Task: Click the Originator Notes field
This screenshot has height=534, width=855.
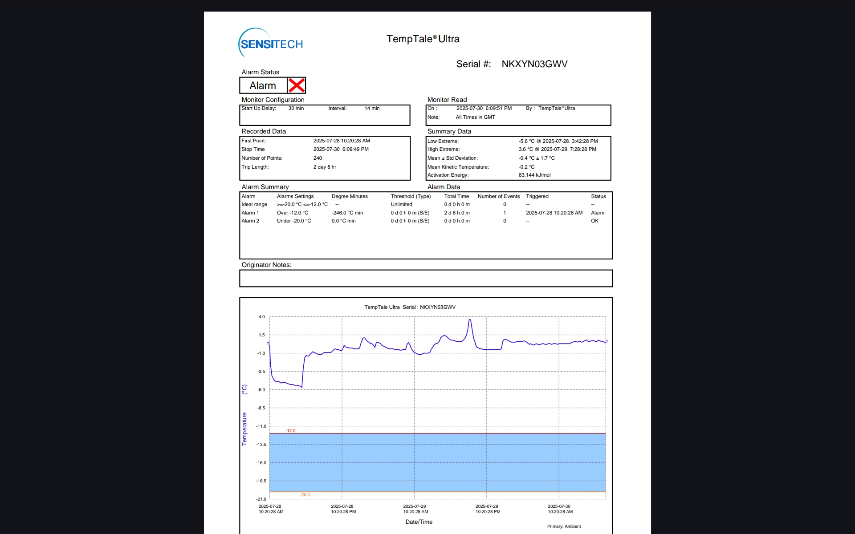Action: coord(425,278)
